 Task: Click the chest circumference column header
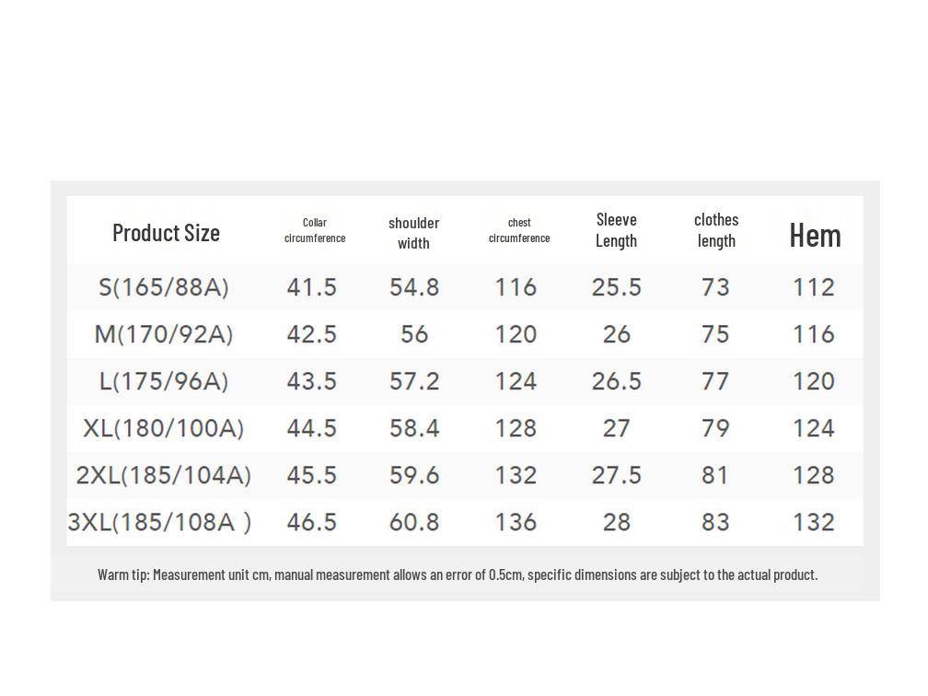[x=519, y=230]
